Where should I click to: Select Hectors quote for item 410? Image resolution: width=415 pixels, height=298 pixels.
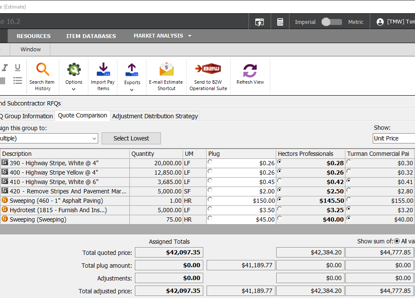coord(280,181)
